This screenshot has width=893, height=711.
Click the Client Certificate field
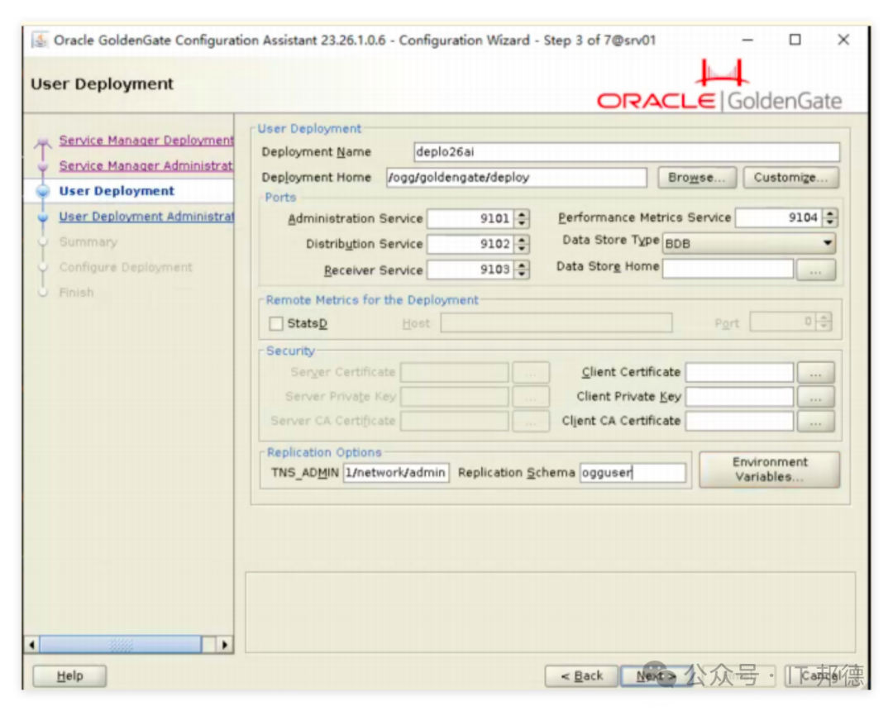739,372
